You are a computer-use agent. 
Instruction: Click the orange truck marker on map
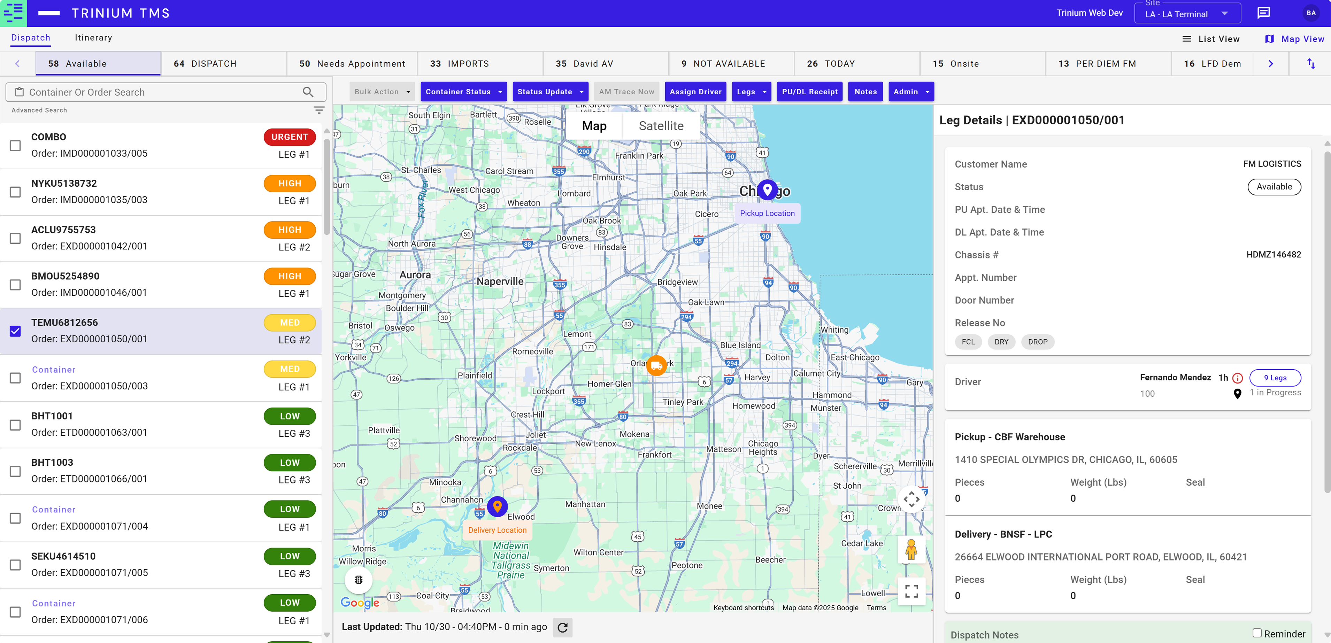(656, 365)
